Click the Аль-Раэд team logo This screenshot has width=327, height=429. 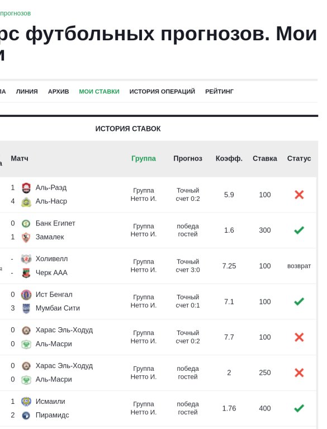tap(26, 188)
